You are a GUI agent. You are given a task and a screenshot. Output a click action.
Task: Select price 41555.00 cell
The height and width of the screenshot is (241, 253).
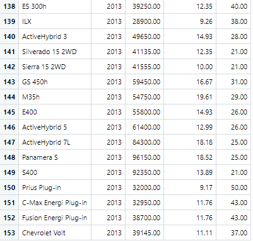(x=144, y=67)
